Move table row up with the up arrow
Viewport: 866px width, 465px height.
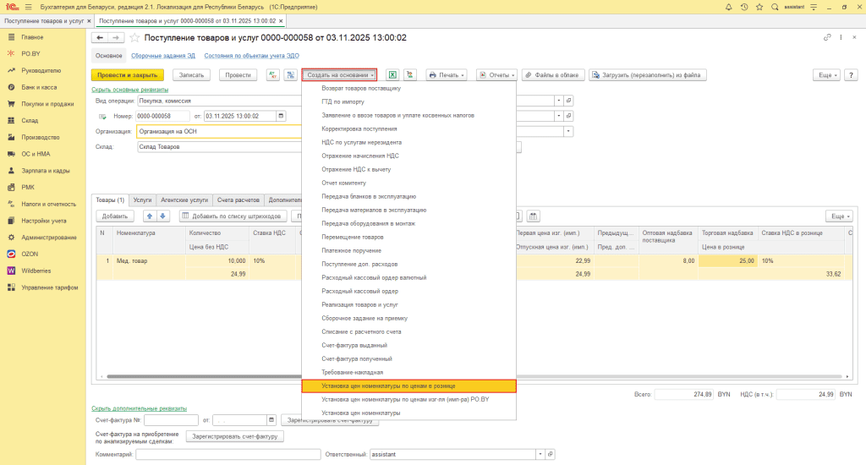click(151, 216)
